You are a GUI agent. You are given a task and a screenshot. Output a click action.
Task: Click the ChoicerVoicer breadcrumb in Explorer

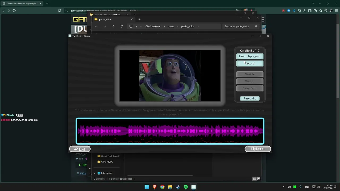coord(153,27)
